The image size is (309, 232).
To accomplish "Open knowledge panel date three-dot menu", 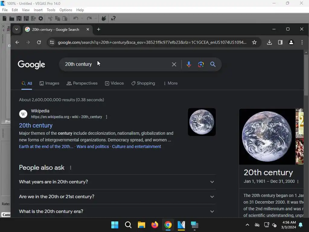I will 298,182.
